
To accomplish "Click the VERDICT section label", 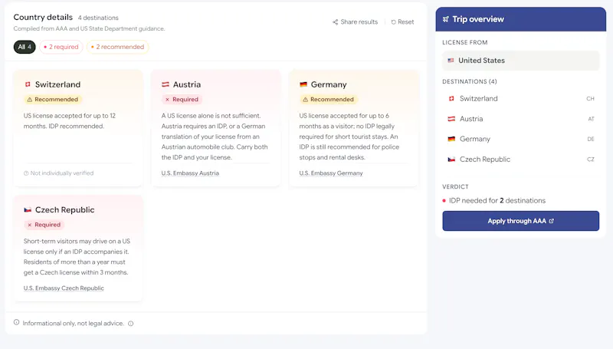I will tap(455, 186).
